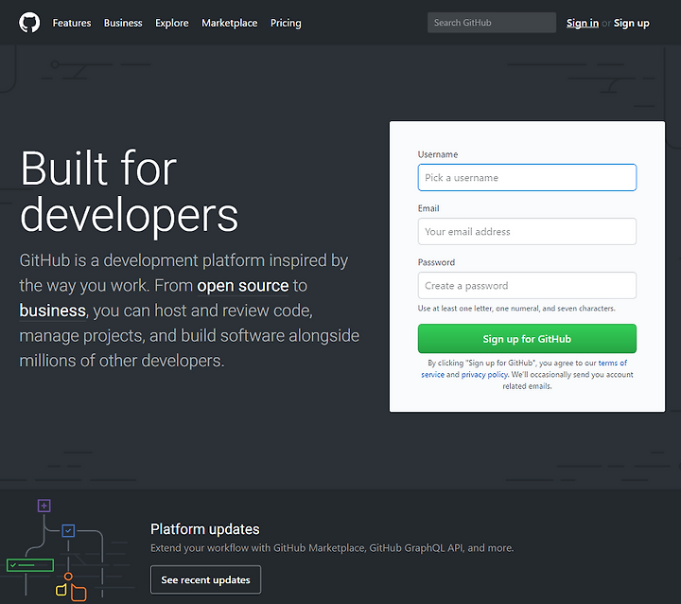This screenshot has width=681, height=604.
Task: Click the Platform updates heading
Action: 205,529
